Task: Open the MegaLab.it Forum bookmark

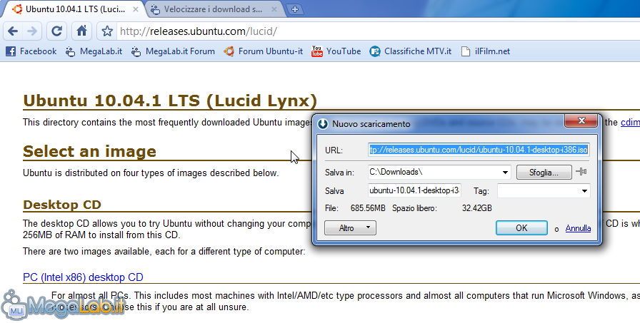Action: [x=173, y=51]
